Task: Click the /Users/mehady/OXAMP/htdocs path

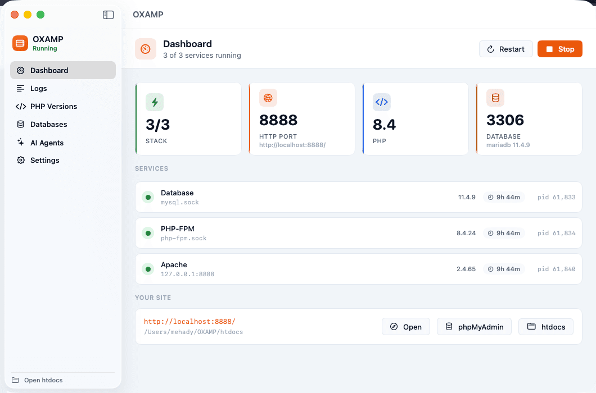Action: click(193, 332)
